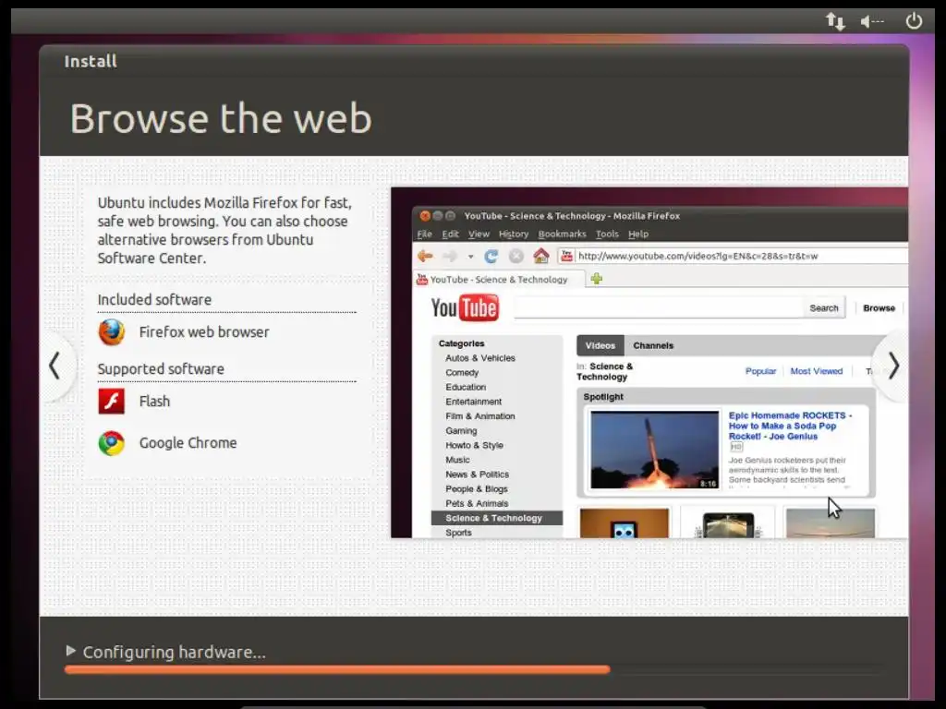Open the Sports category
This screenshot has height=709, width=946.
tap(458, 533)
